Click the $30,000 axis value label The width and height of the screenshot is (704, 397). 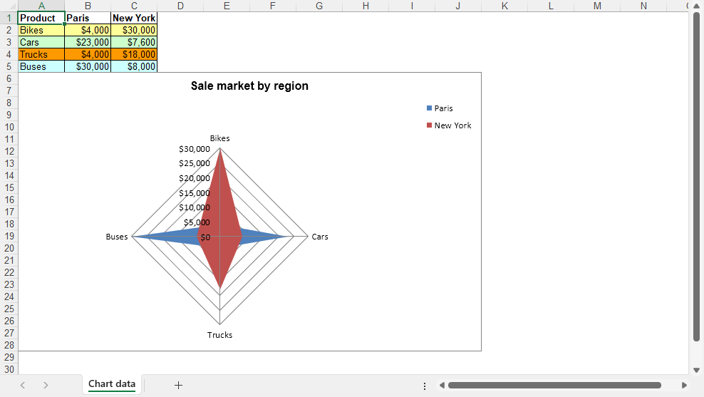195,149
